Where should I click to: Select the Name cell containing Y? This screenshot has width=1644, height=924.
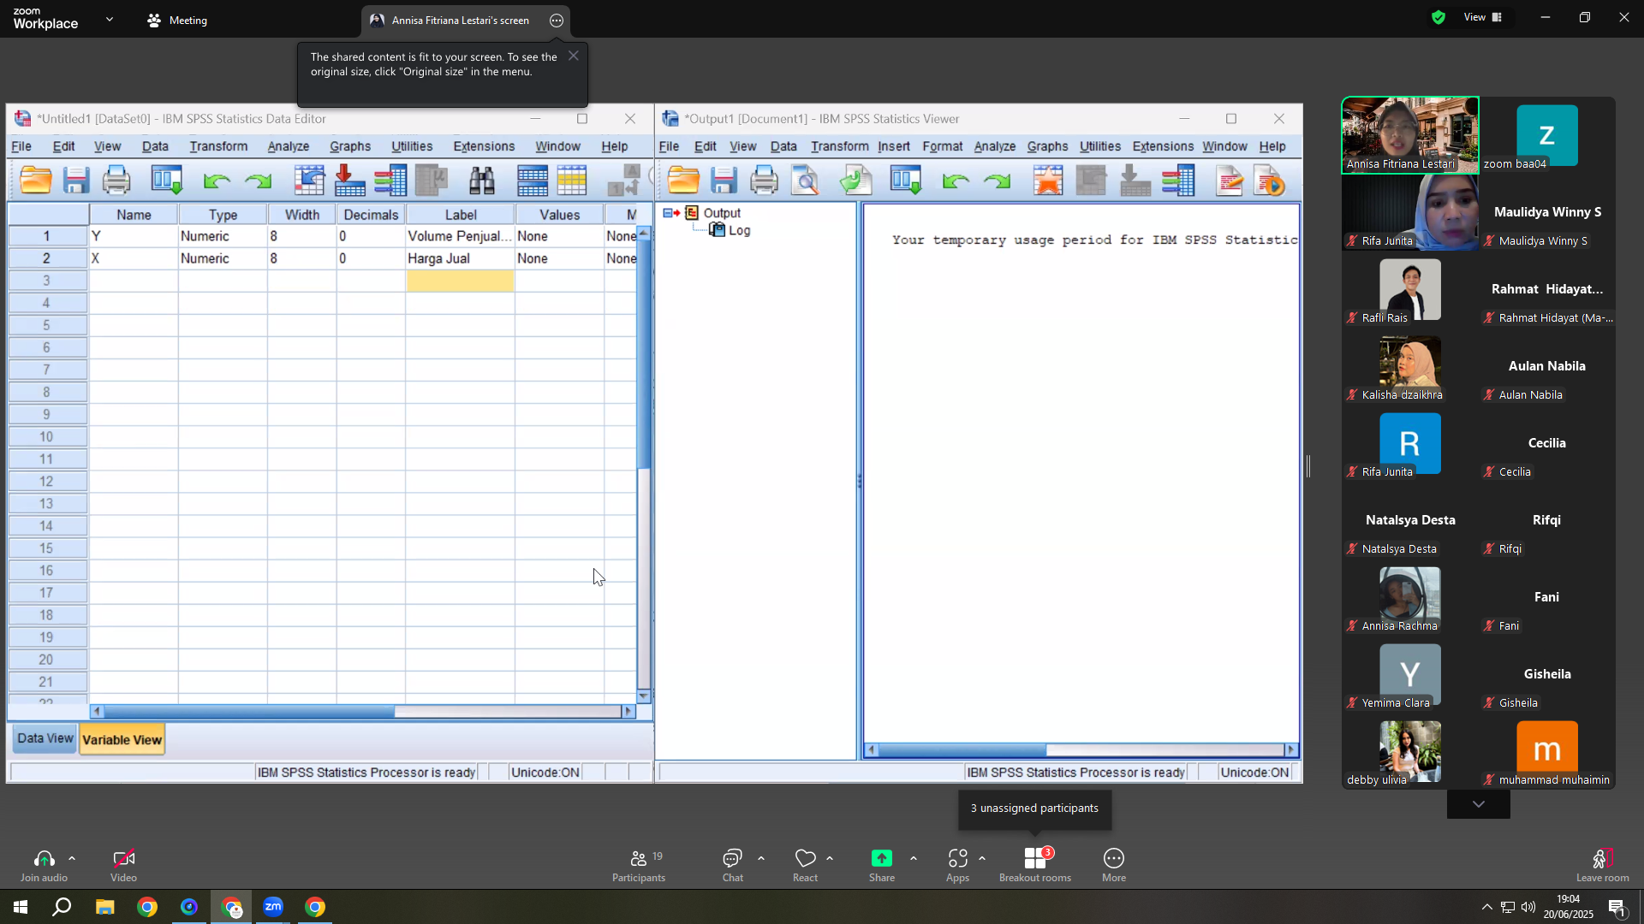click(x=134, y=236)
